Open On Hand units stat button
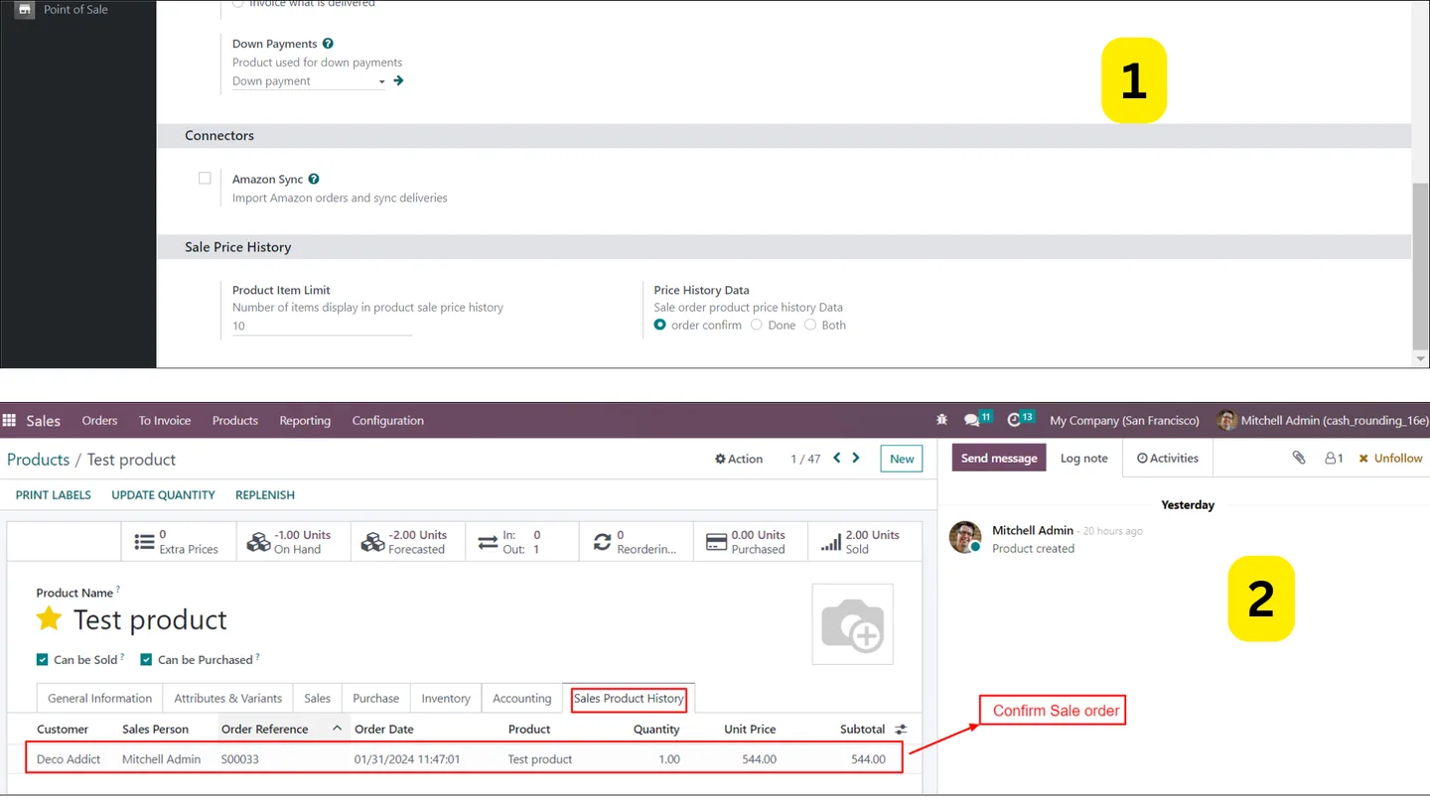This screenshot has height=804, width=1430. pyautogui.click(x=293, y=542)
